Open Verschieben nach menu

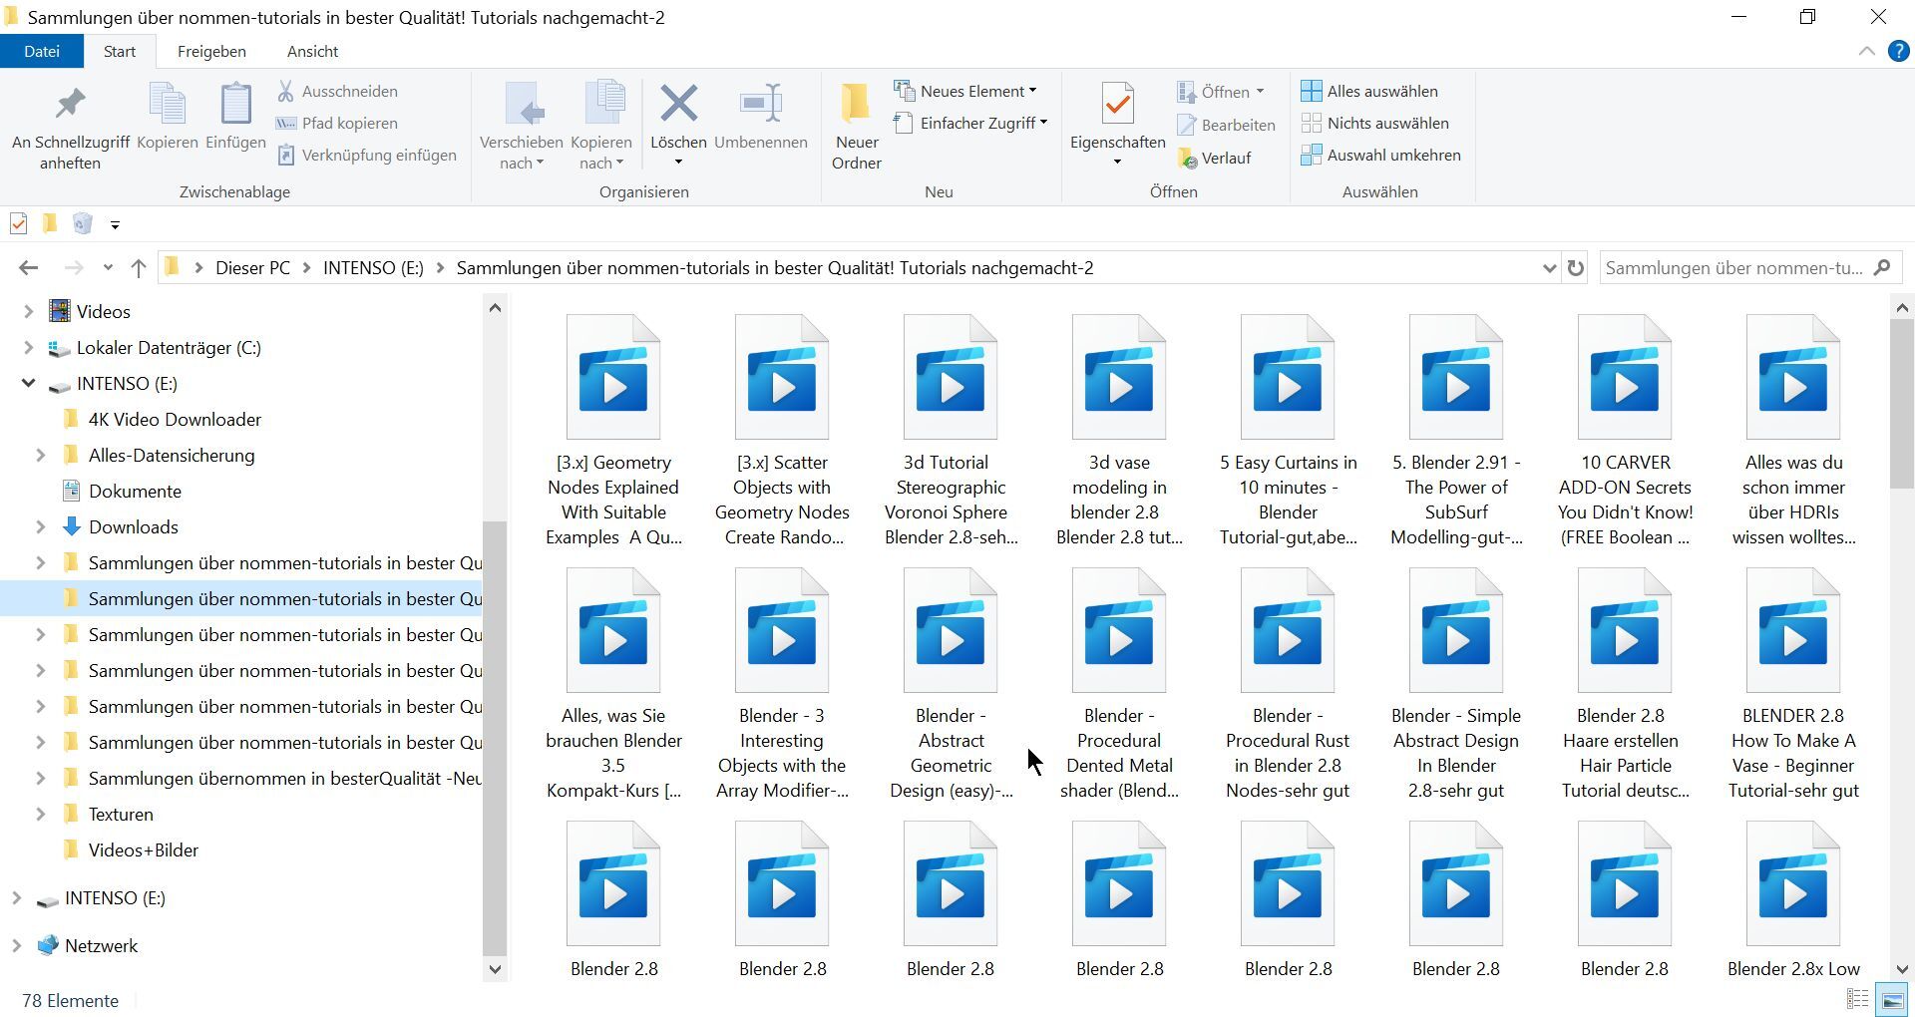pyautogui.click(x=522, y=126)
